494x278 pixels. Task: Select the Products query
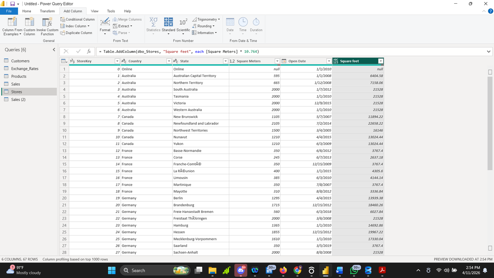28,76
